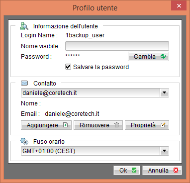Viewport: 190px width, 183px height.
Task: Open contact Proprietà button
Action: (147, 125)
